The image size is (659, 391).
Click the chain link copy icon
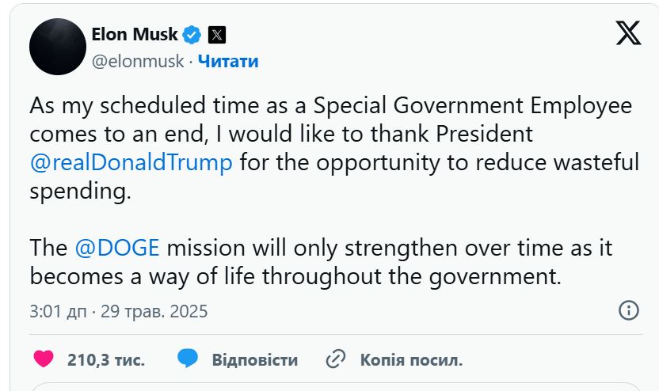[337, 359]
